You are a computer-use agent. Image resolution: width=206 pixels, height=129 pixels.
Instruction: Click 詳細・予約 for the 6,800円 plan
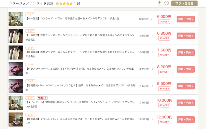click(185, 36)
